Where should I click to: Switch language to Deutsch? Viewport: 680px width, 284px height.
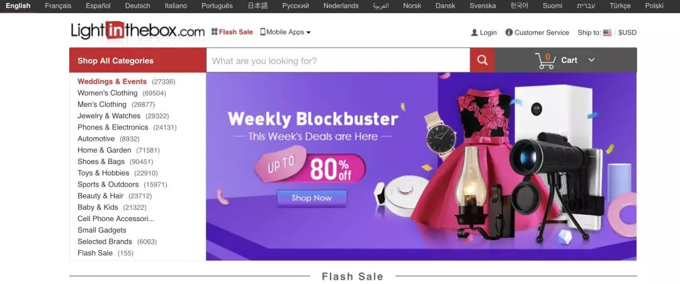pos(137,6)
